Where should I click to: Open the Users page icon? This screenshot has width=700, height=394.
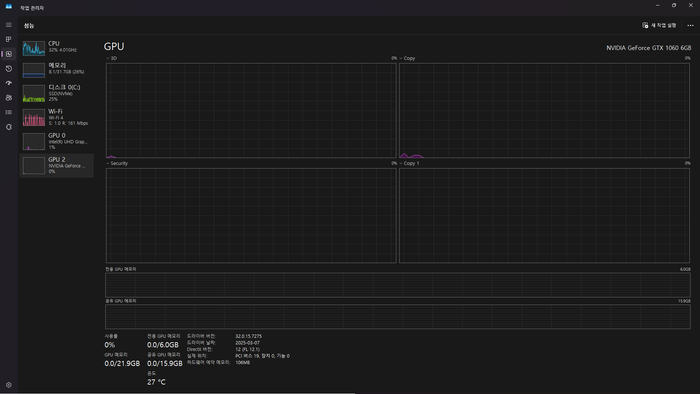(x=9, y=98)
